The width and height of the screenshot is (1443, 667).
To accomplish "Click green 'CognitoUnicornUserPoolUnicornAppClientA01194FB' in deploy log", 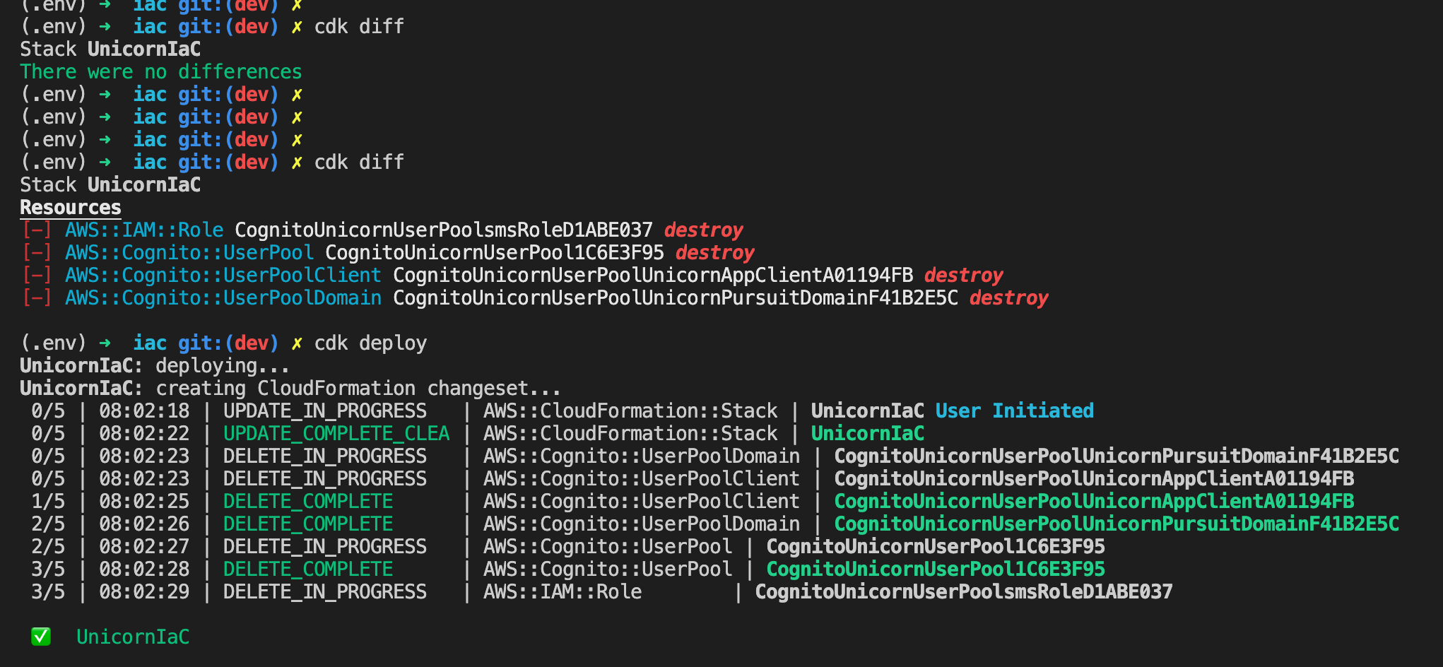I will point(1094,502).
